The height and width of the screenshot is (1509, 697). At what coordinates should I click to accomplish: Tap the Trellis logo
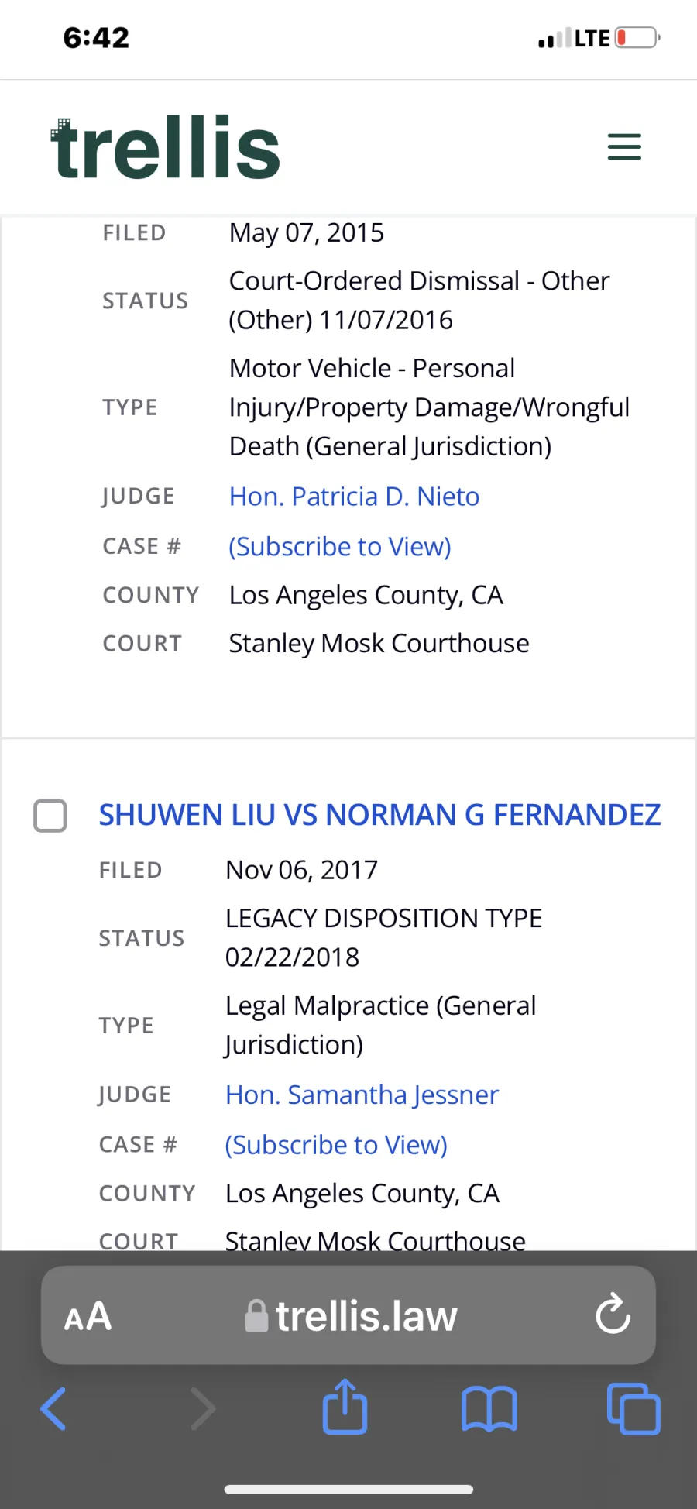coord(165,147)
